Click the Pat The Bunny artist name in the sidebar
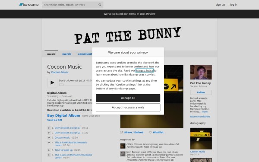Viewport: 259px width, 162px height. click(x=200, y=83)
